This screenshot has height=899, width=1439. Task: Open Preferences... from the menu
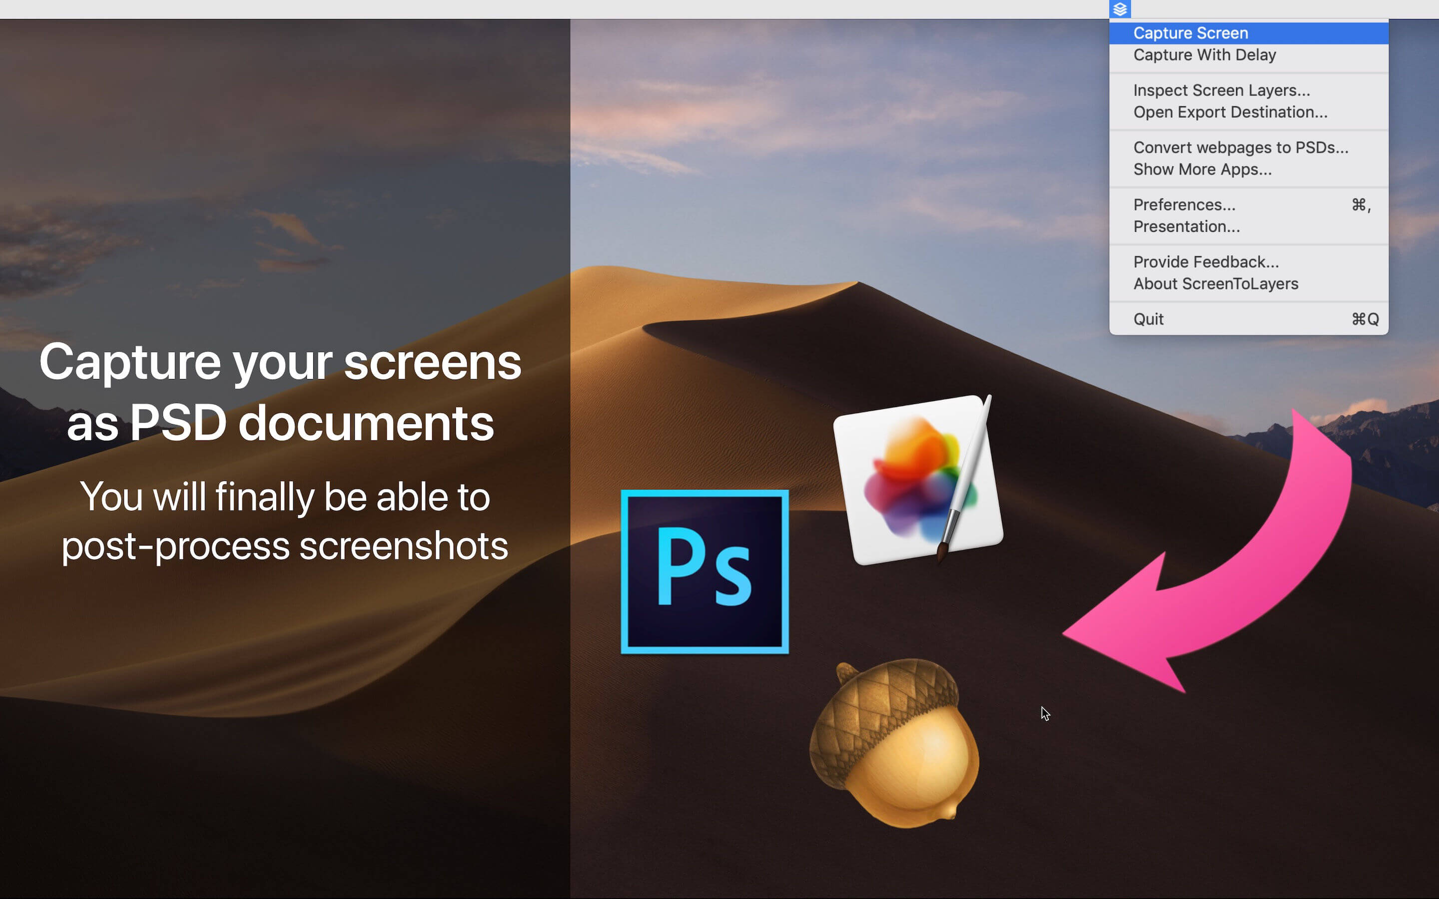click(x=1249, y=205)
